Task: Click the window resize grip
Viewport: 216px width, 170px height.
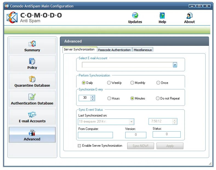Action: click(210, 164)
